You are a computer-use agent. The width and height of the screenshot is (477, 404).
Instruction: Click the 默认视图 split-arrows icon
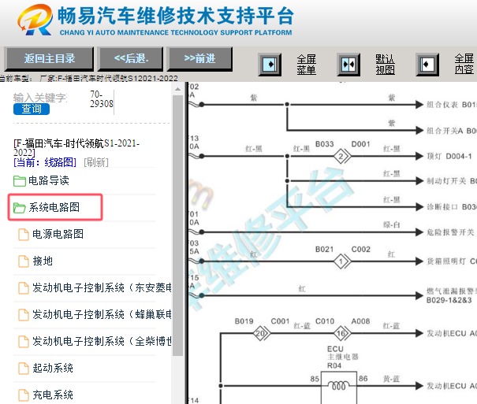348,65
